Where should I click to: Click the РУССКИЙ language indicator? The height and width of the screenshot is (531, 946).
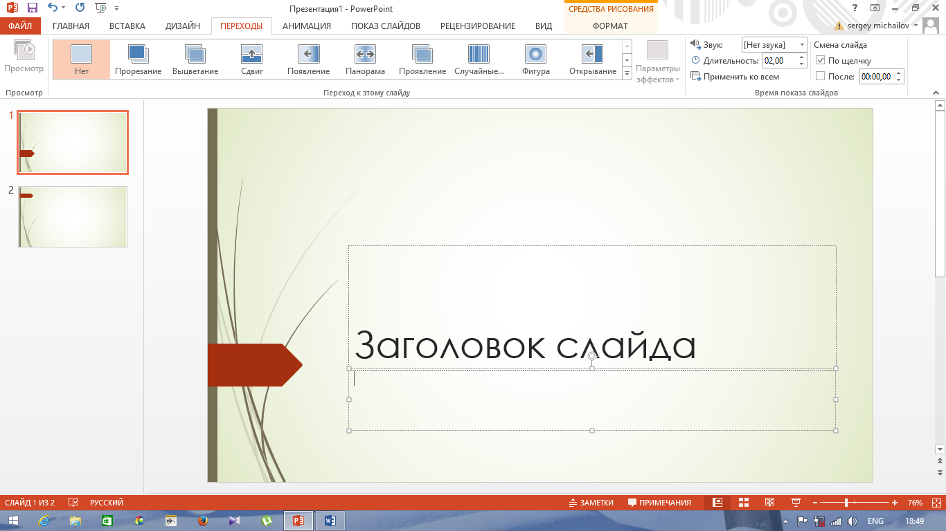click(107, 503)
